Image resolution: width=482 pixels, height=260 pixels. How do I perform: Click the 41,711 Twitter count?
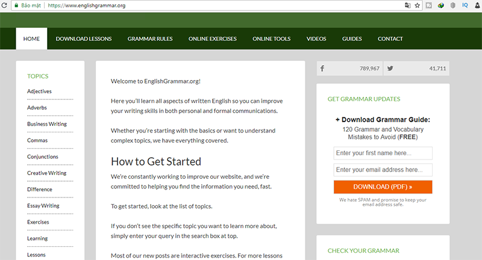point(437,69)
